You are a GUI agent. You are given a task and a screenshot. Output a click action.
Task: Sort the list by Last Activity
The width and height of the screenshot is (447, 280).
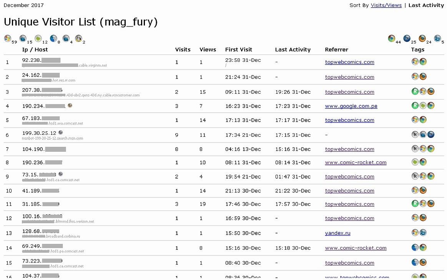[x=426, y=5]
